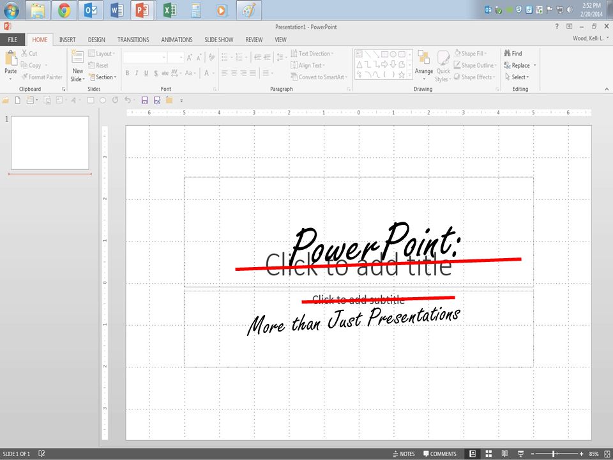The height and width of the screenshot is (460, 613).
Task: Toggle the NOTES pane
Action: click(x=404, y=454)
